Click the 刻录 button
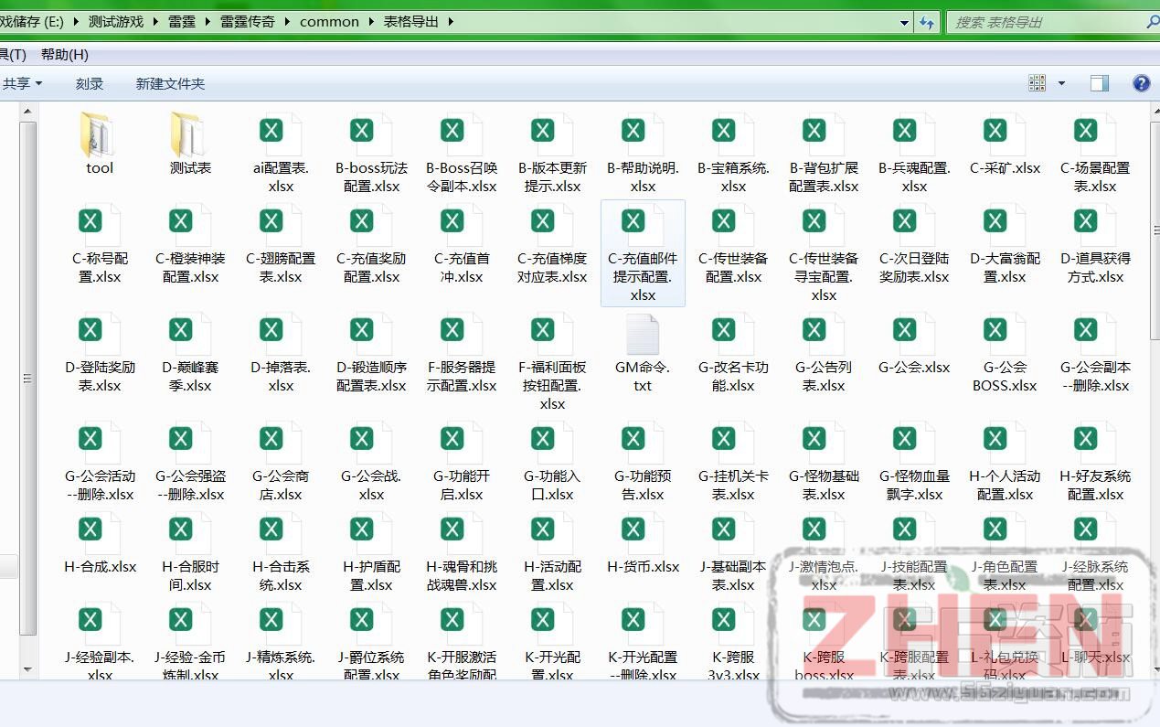Image resolution: width=1160 pixels, height=727 pixels. click(x=90, y=83)
